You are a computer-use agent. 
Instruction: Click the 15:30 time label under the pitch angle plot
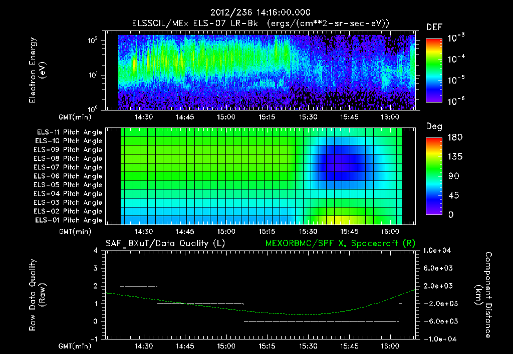tap(308, 232)
